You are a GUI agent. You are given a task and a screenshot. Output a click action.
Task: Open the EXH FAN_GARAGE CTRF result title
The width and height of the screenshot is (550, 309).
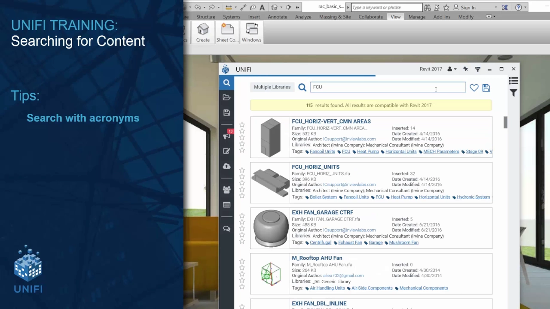click(x=323, y=212)
